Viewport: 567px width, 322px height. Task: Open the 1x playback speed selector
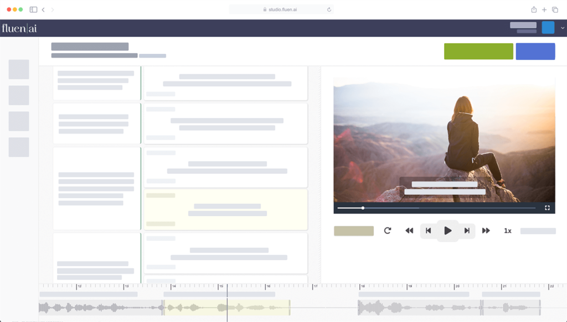tap(508, 231)
